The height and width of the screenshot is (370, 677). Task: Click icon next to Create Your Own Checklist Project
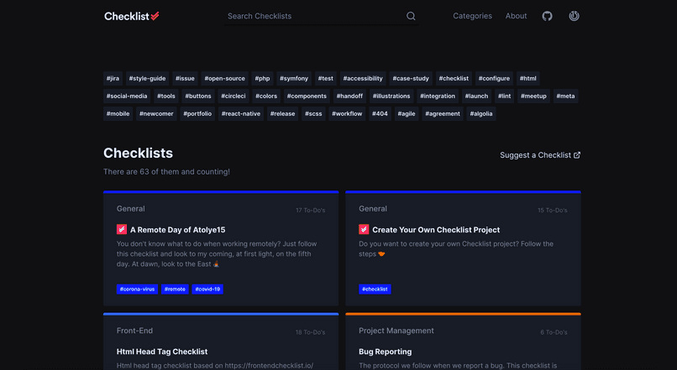[364, 229]
